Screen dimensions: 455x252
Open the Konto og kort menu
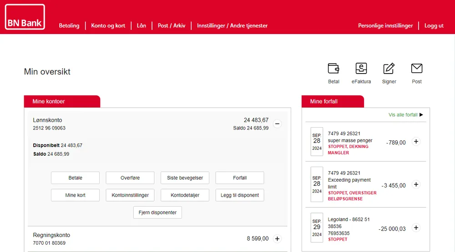click(108, 26)
